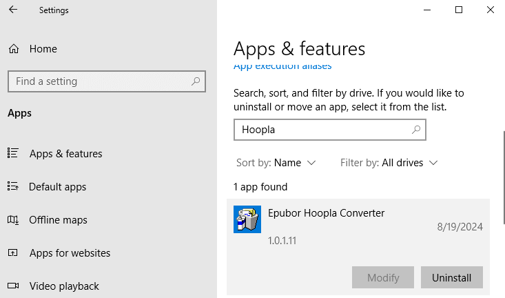
Task: Click the Apps & features list icon
Action: coord(13,153)
